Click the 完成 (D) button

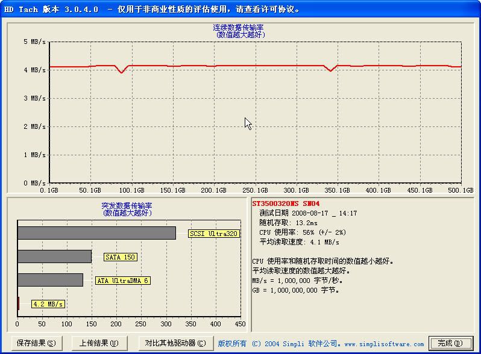(451, 343)
